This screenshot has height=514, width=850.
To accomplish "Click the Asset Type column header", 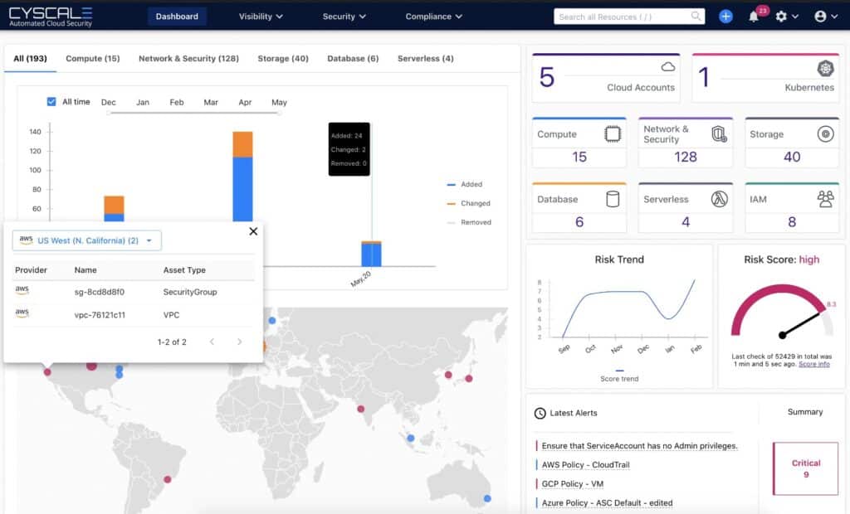I will 184,269.
